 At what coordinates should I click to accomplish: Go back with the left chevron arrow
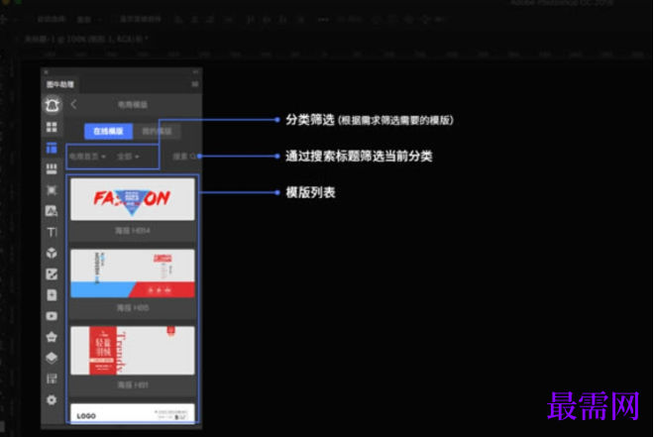coord(74,104)
